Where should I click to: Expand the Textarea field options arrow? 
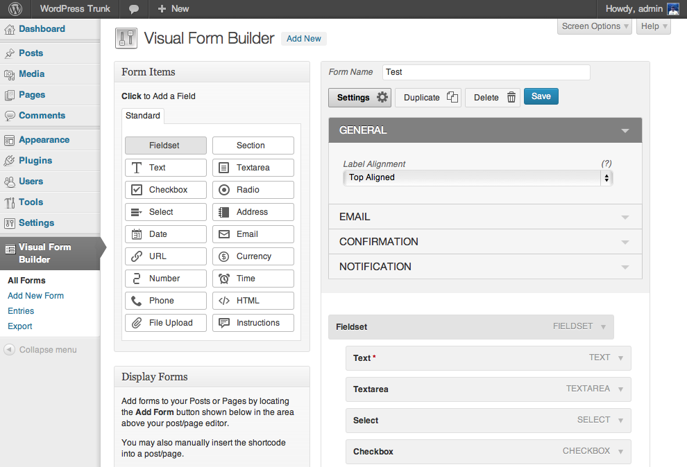pyautogui.click(x=620, y=389)
